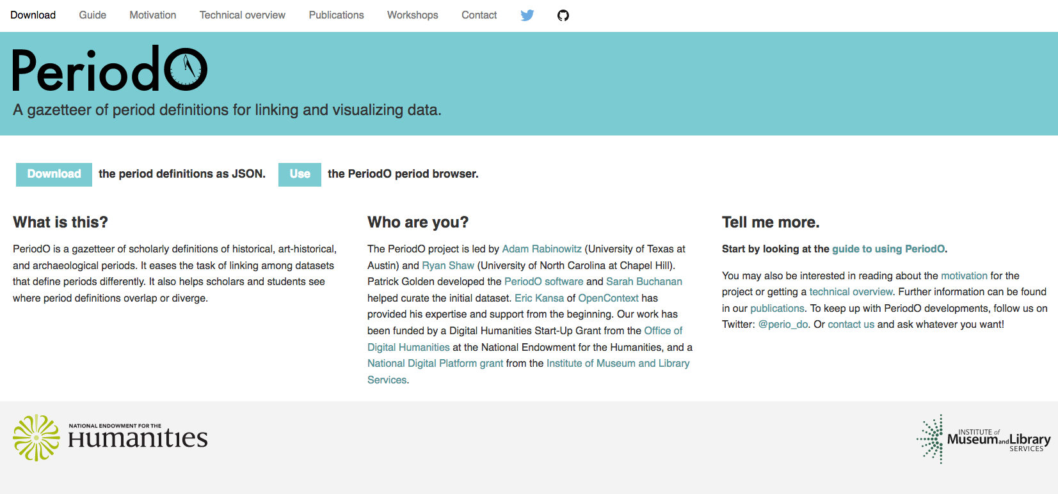The width and height of the screenshot is (1058, 494).
Task: Click the contact us link
Action: pyautogui.click(x=851, y=325)
